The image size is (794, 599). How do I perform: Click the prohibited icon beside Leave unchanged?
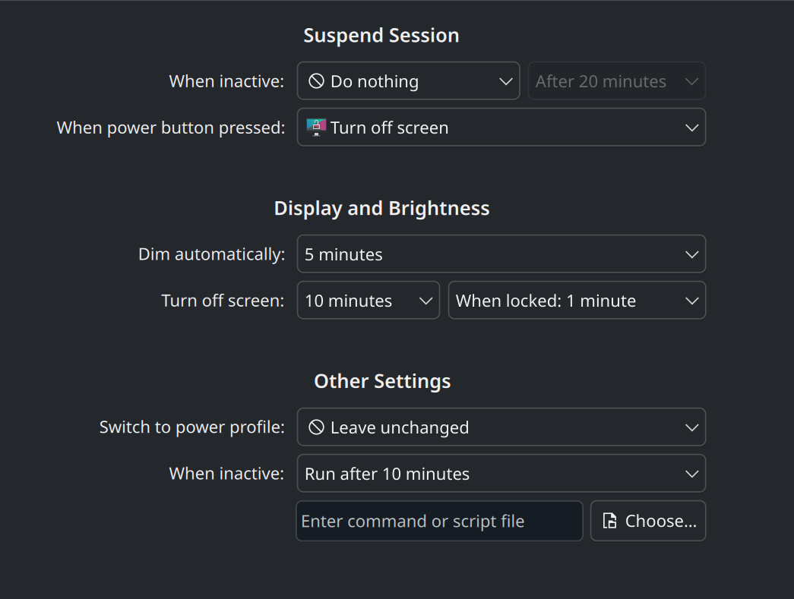(316, 427)
